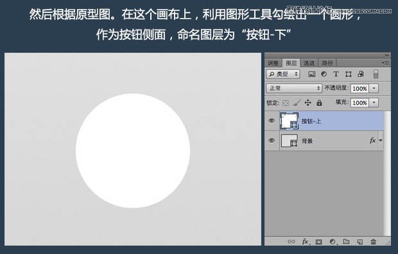Image resolution: width=398 pixels, height=254 pixels.
Task: Add a layer mask
Action: (x=319, y=242)
